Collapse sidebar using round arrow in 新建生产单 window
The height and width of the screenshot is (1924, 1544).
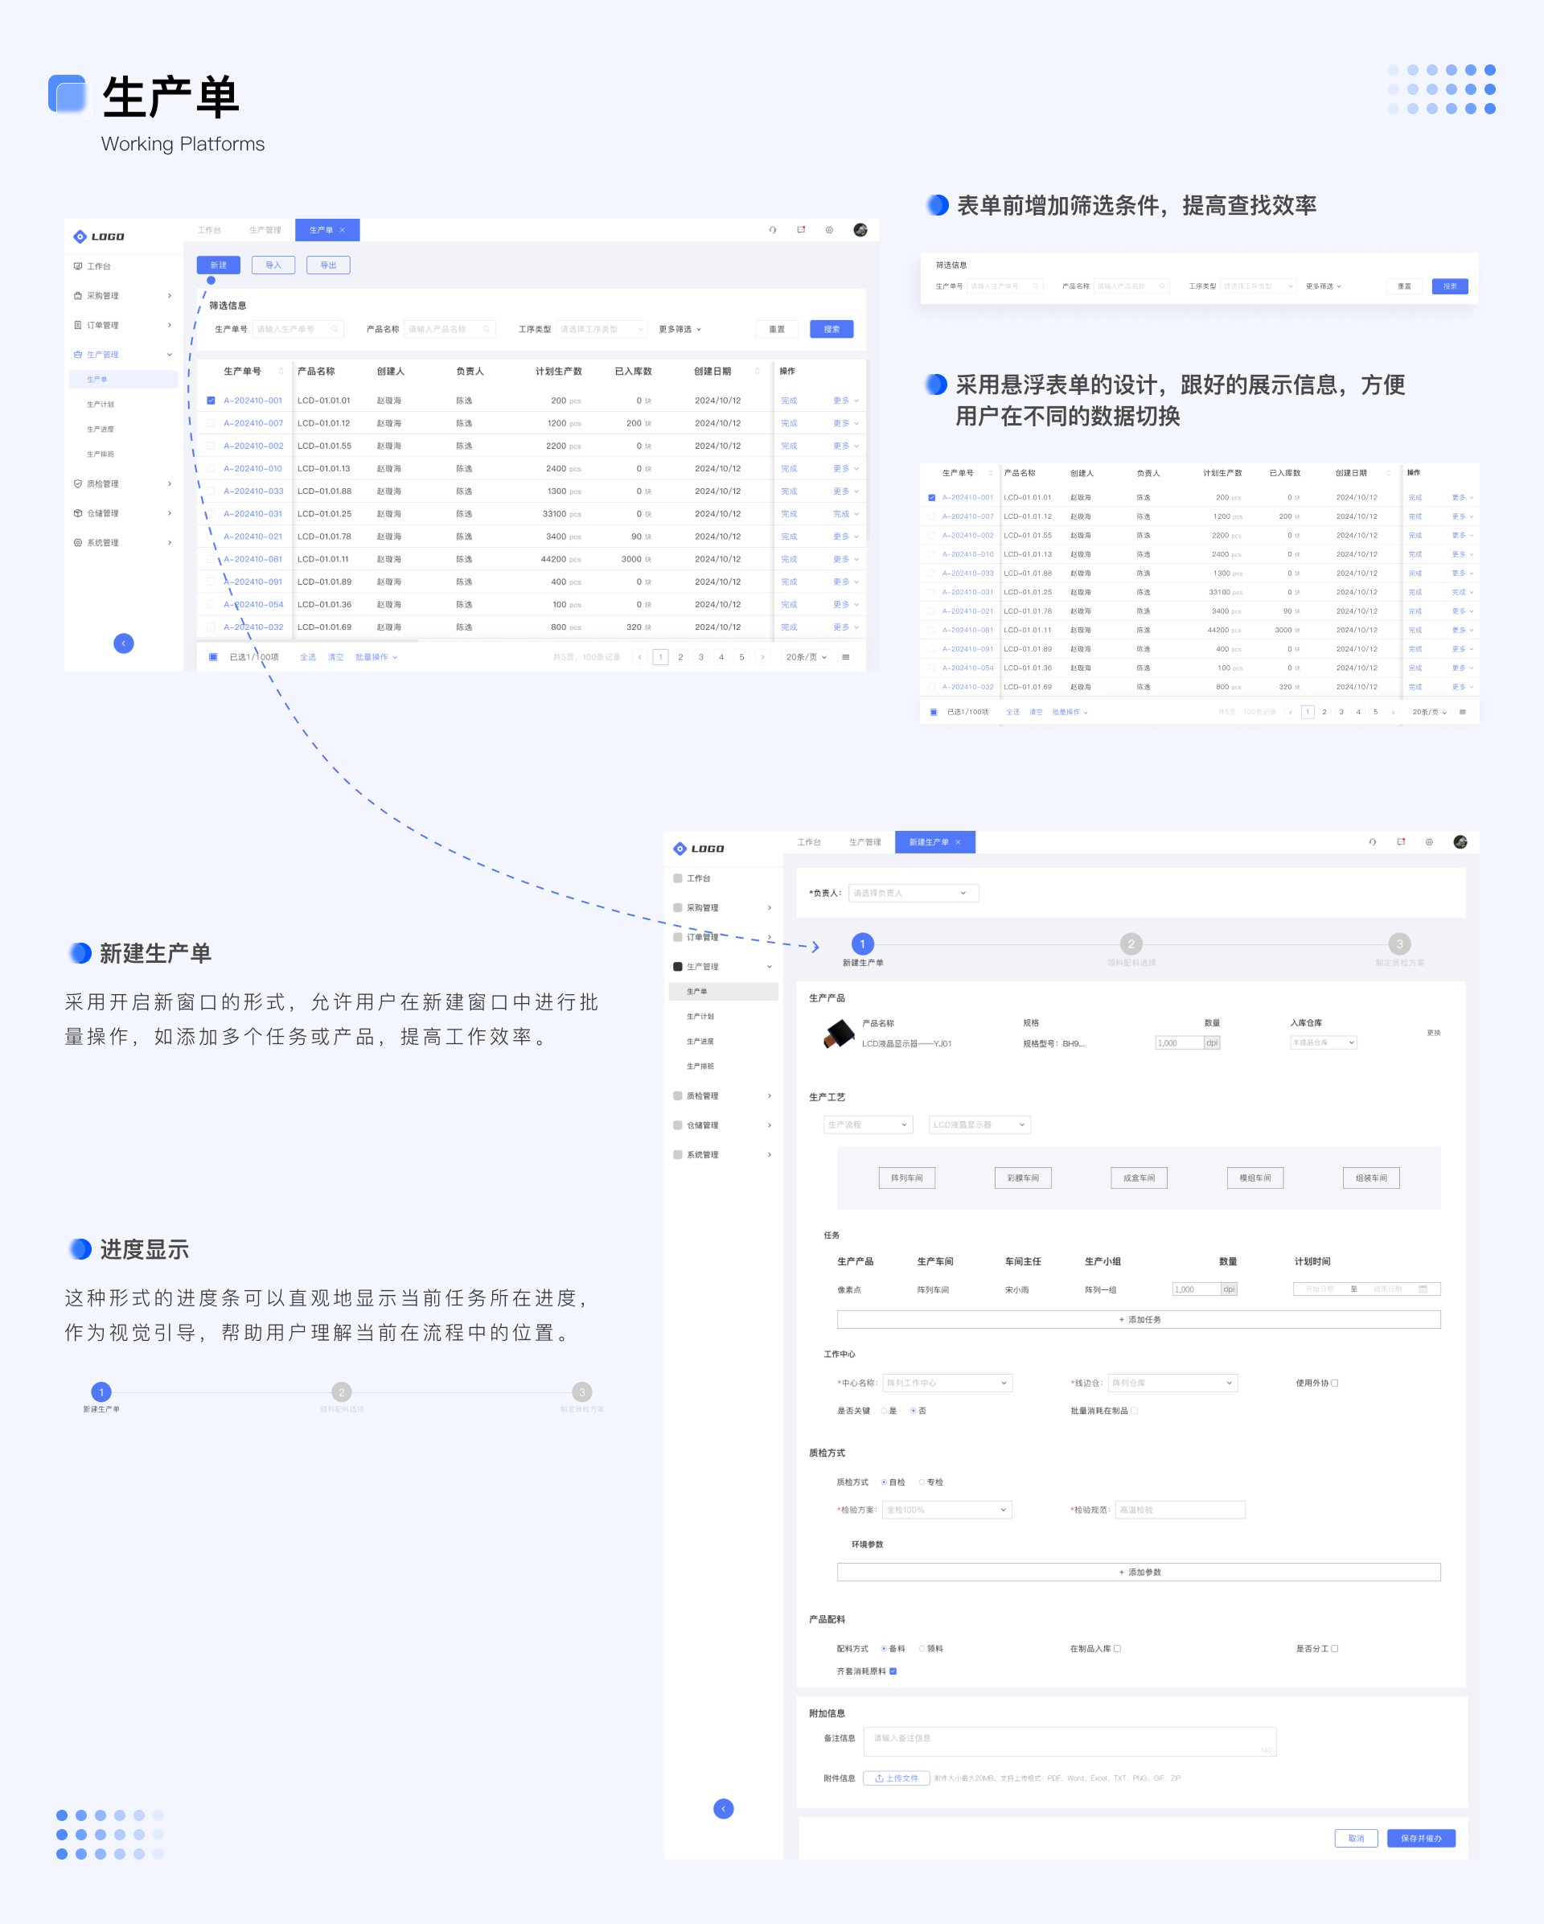(x=724, y=1808)
